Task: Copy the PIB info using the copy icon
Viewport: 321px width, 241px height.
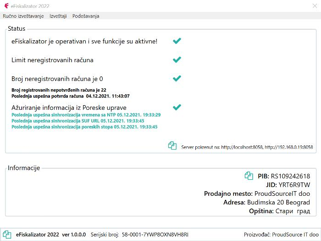Action: 249,176
